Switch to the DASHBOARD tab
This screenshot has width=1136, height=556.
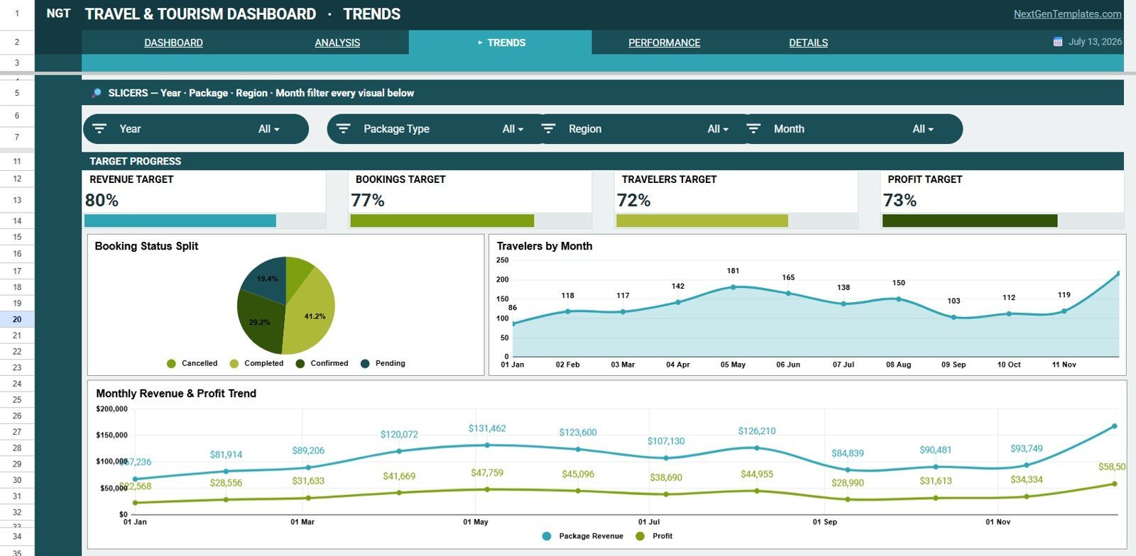(x=173, y=43)
